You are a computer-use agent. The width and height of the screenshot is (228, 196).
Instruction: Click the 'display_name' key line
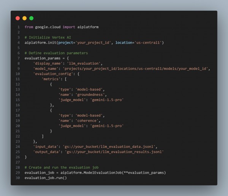point(68,63)
